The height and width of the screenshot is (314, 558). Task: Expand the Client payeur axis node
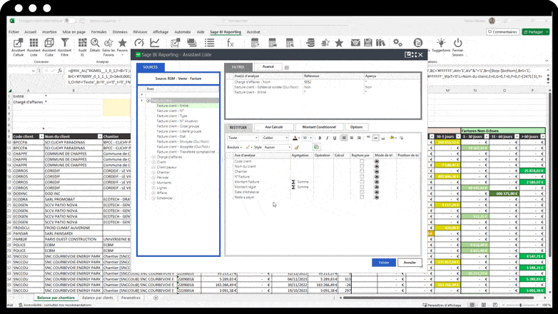pos(153,167)
